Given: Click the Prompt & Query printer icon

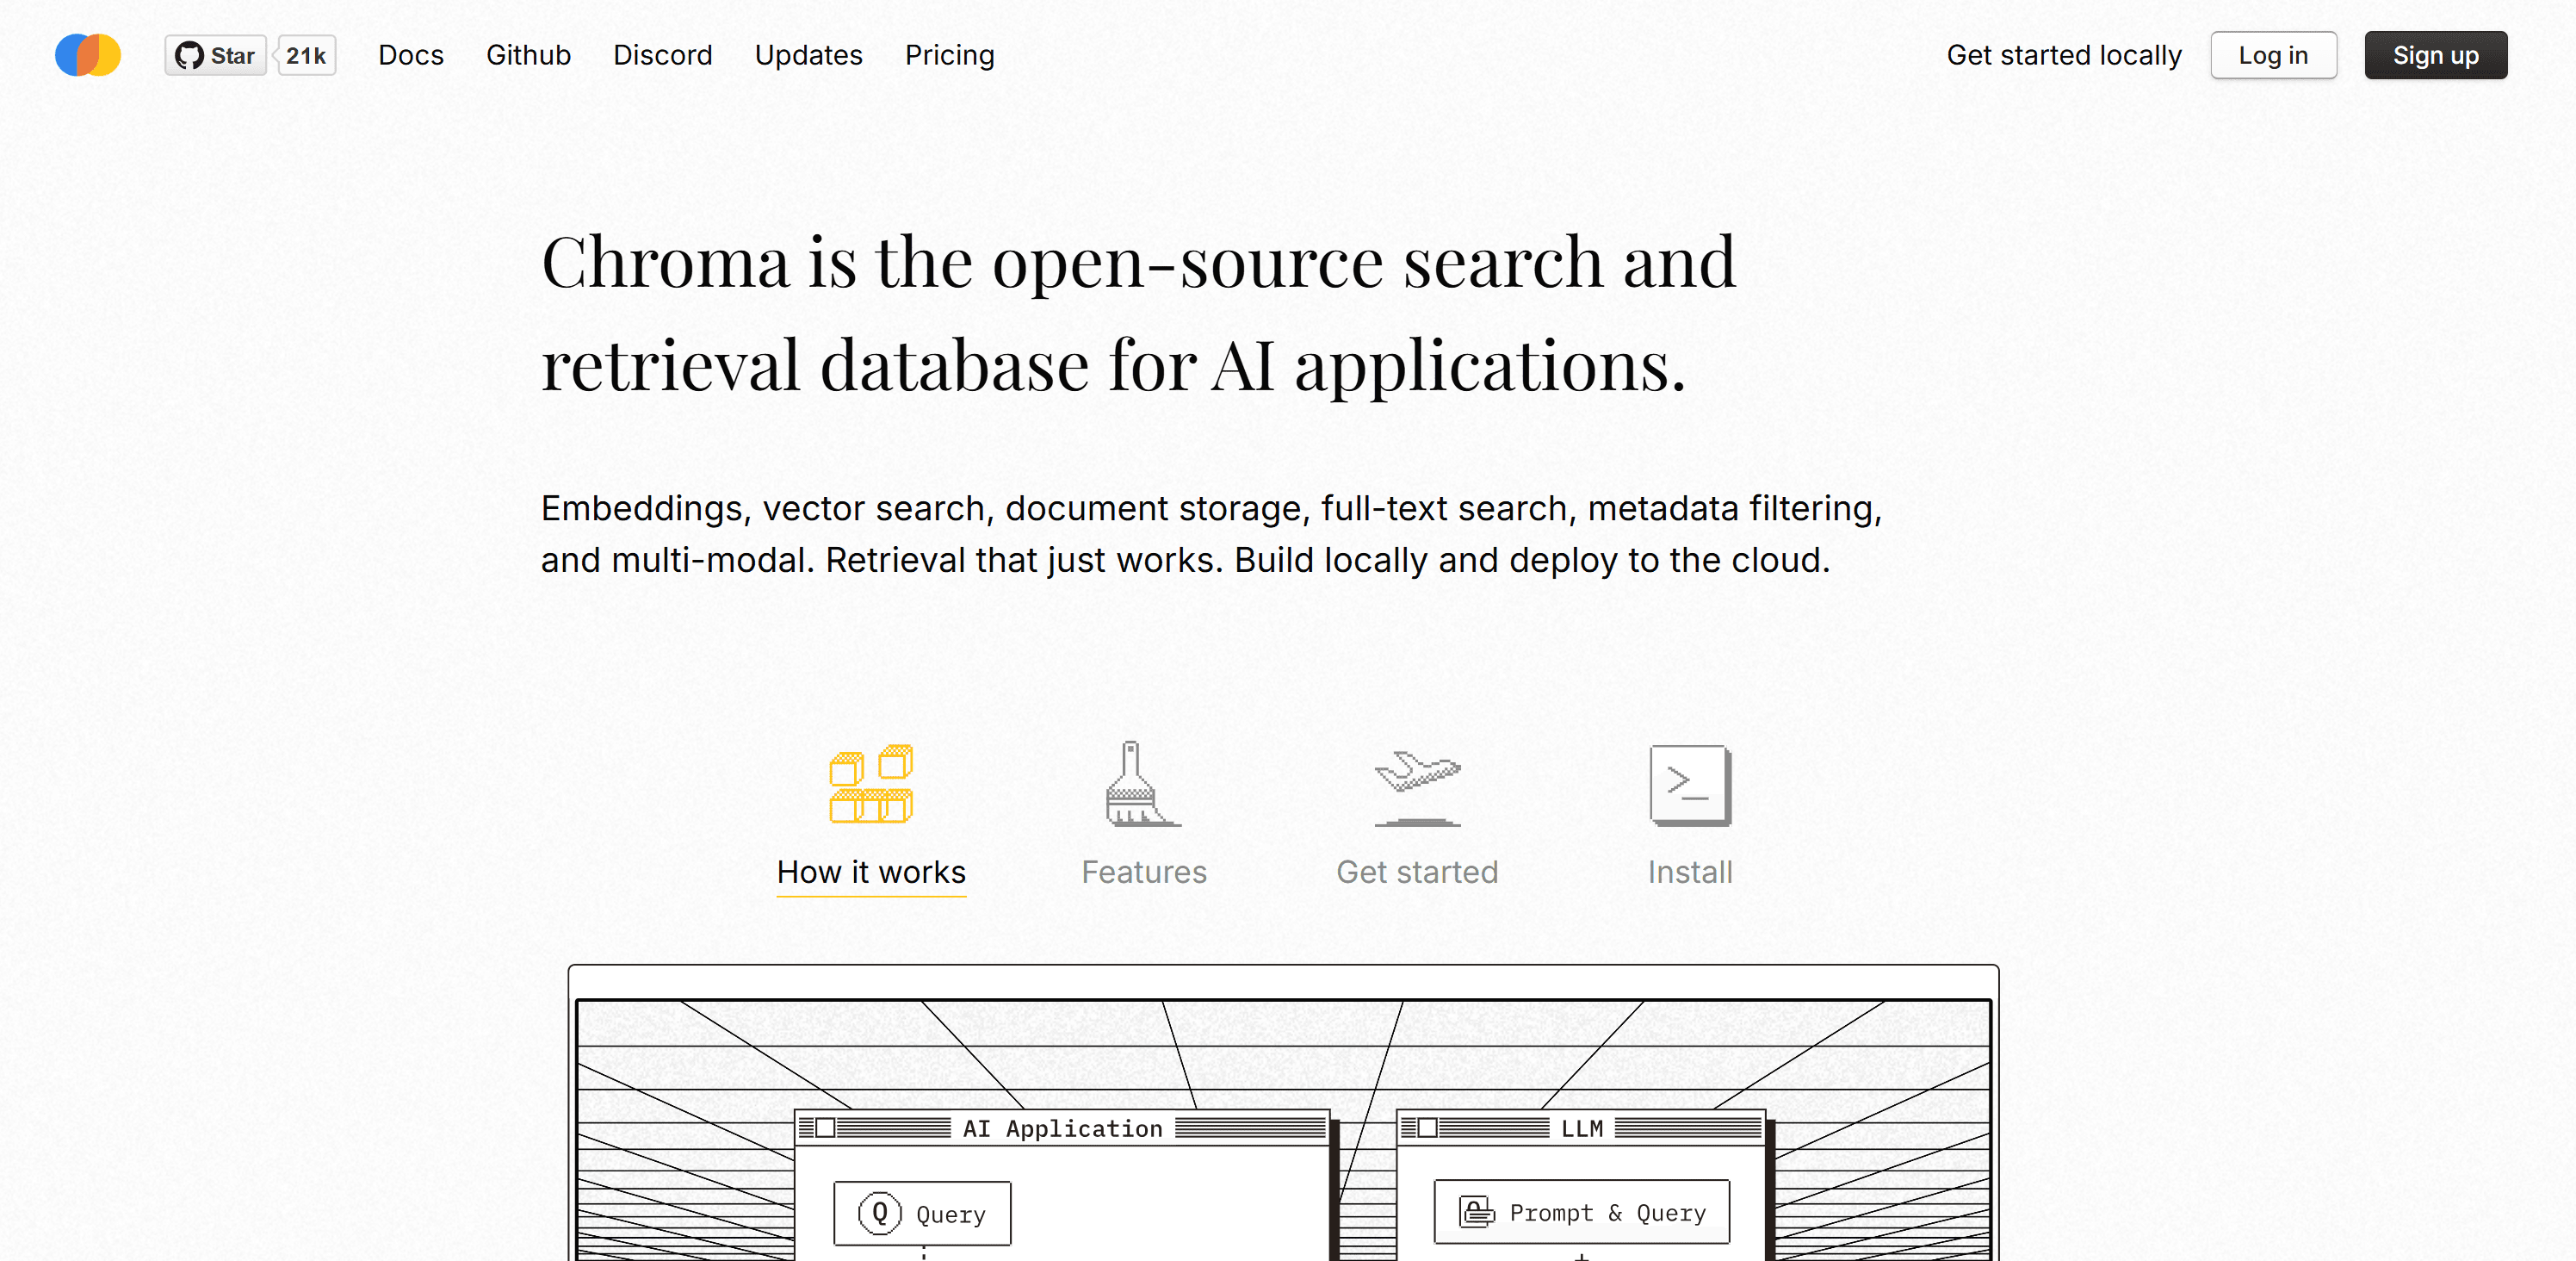Looking at the screenshot, I should (1476, 1212).
